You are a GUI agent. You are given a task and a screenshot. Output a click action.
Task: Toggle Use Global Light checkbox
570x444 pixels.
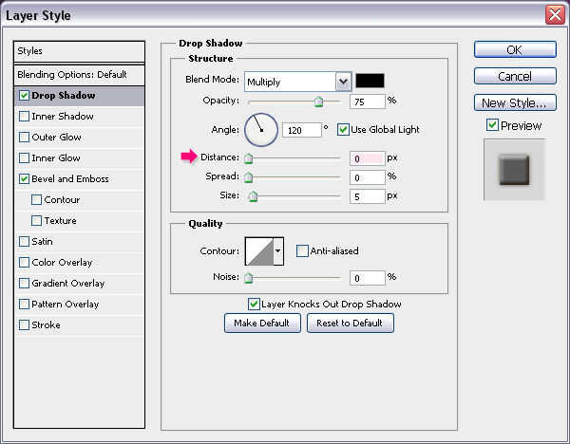coord(343,130)
